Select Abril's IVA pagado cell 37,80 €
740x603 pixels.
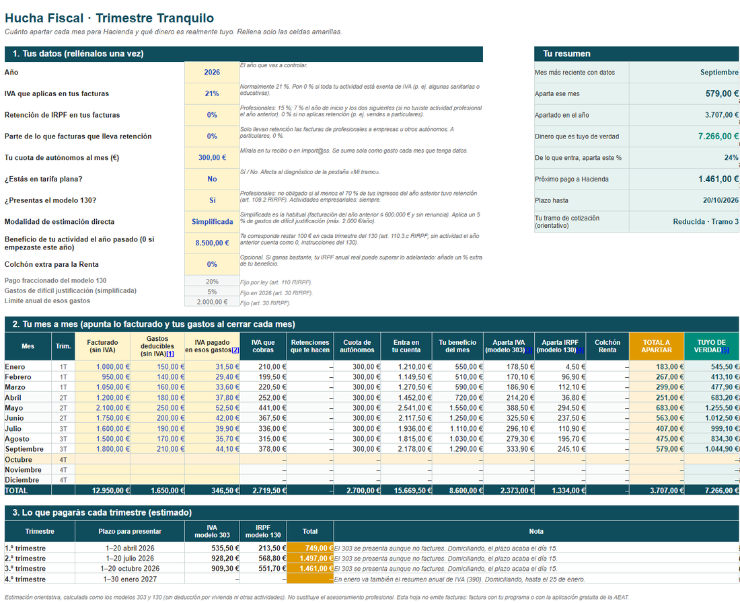[x=212, y=397]
